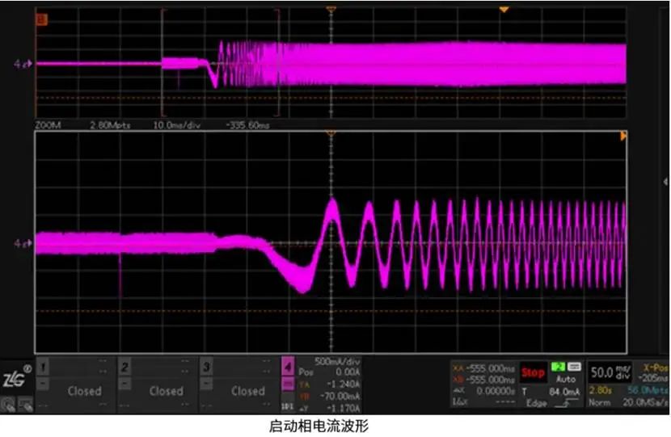Click the side panel collapse arrow
The image size is (671, 437).
tap(665, 182)
